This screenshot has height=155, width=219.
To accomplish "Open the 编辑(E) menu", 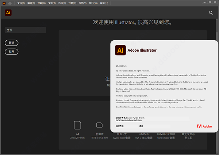I will [x=31, y=3].
